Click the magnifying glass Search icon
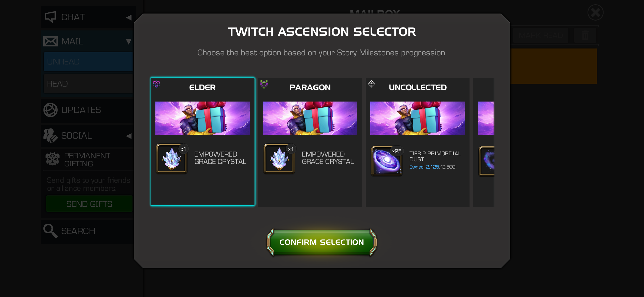The height and width of the screenshot is (297, 644). coord(50,231)
